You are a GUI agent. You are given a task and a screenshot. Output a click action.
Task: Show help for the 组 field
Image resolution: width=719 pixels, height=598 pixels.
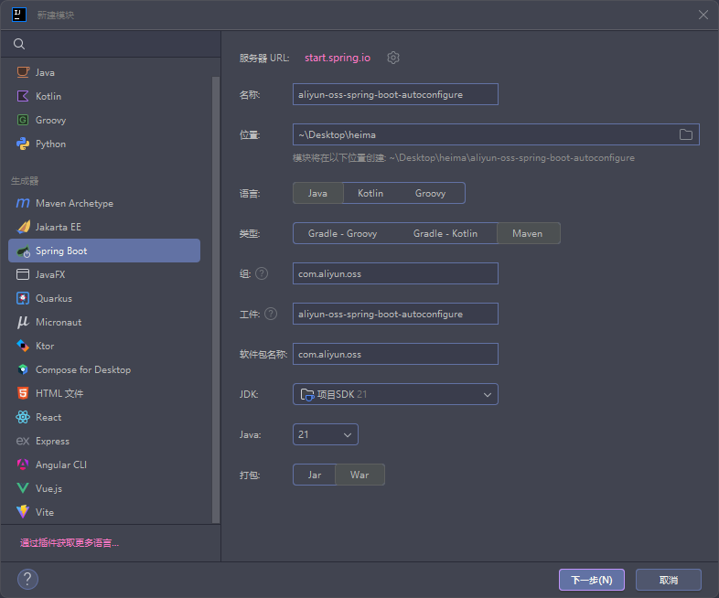(262, 274)
